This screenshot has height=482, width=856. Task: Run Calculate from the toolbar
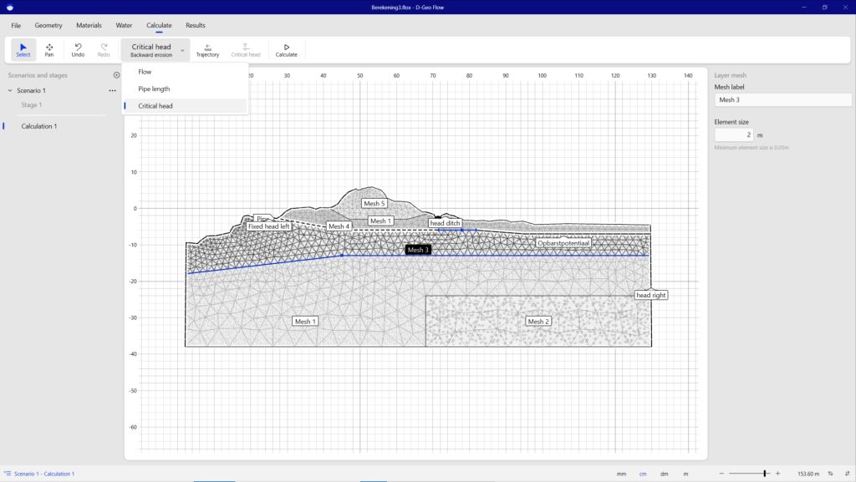pos(286,50)
